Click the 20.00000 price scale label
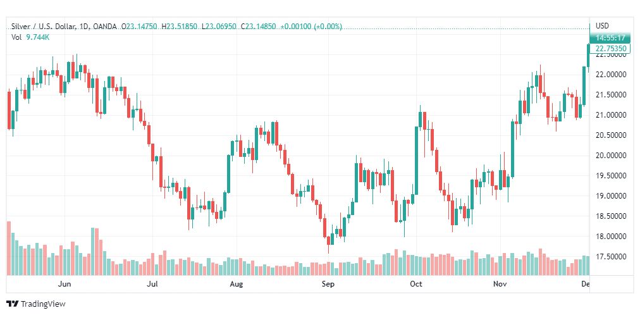The image size is (640, 315). [610, 156]
